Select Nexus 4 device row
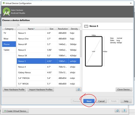The width and height of the screenshot is (135, 115). click(x=48, y=67)
